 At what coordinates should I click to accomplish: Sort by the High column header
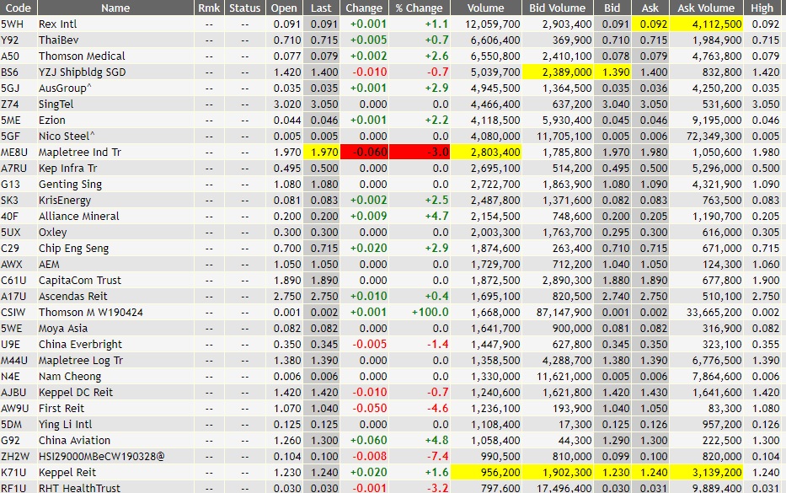762,8
